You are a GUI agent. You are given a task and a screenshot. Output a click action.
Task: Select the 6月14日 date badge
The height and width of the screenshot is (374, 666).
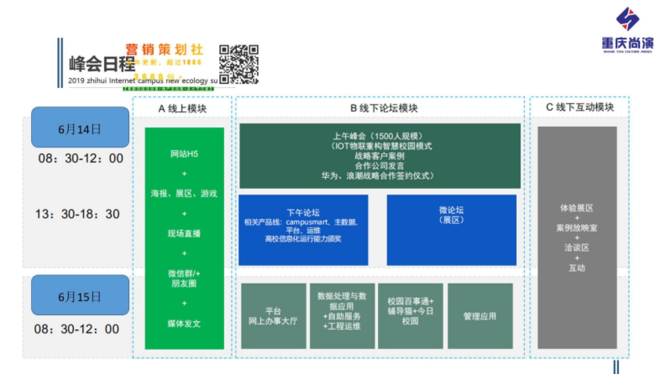(x=80, y=129)
